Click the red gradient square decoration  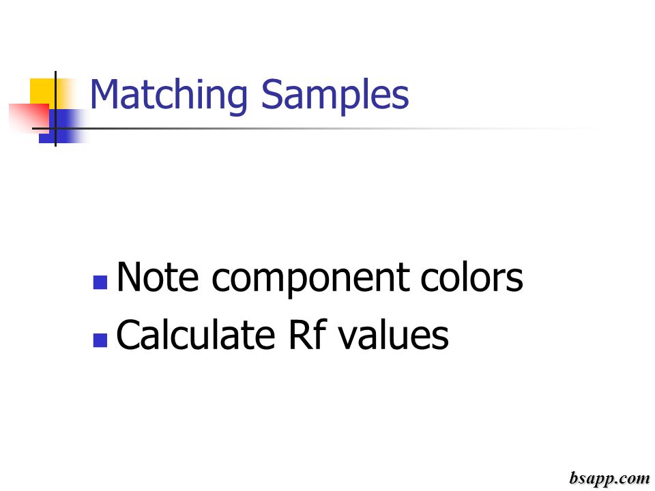click(x=29, y=118)
